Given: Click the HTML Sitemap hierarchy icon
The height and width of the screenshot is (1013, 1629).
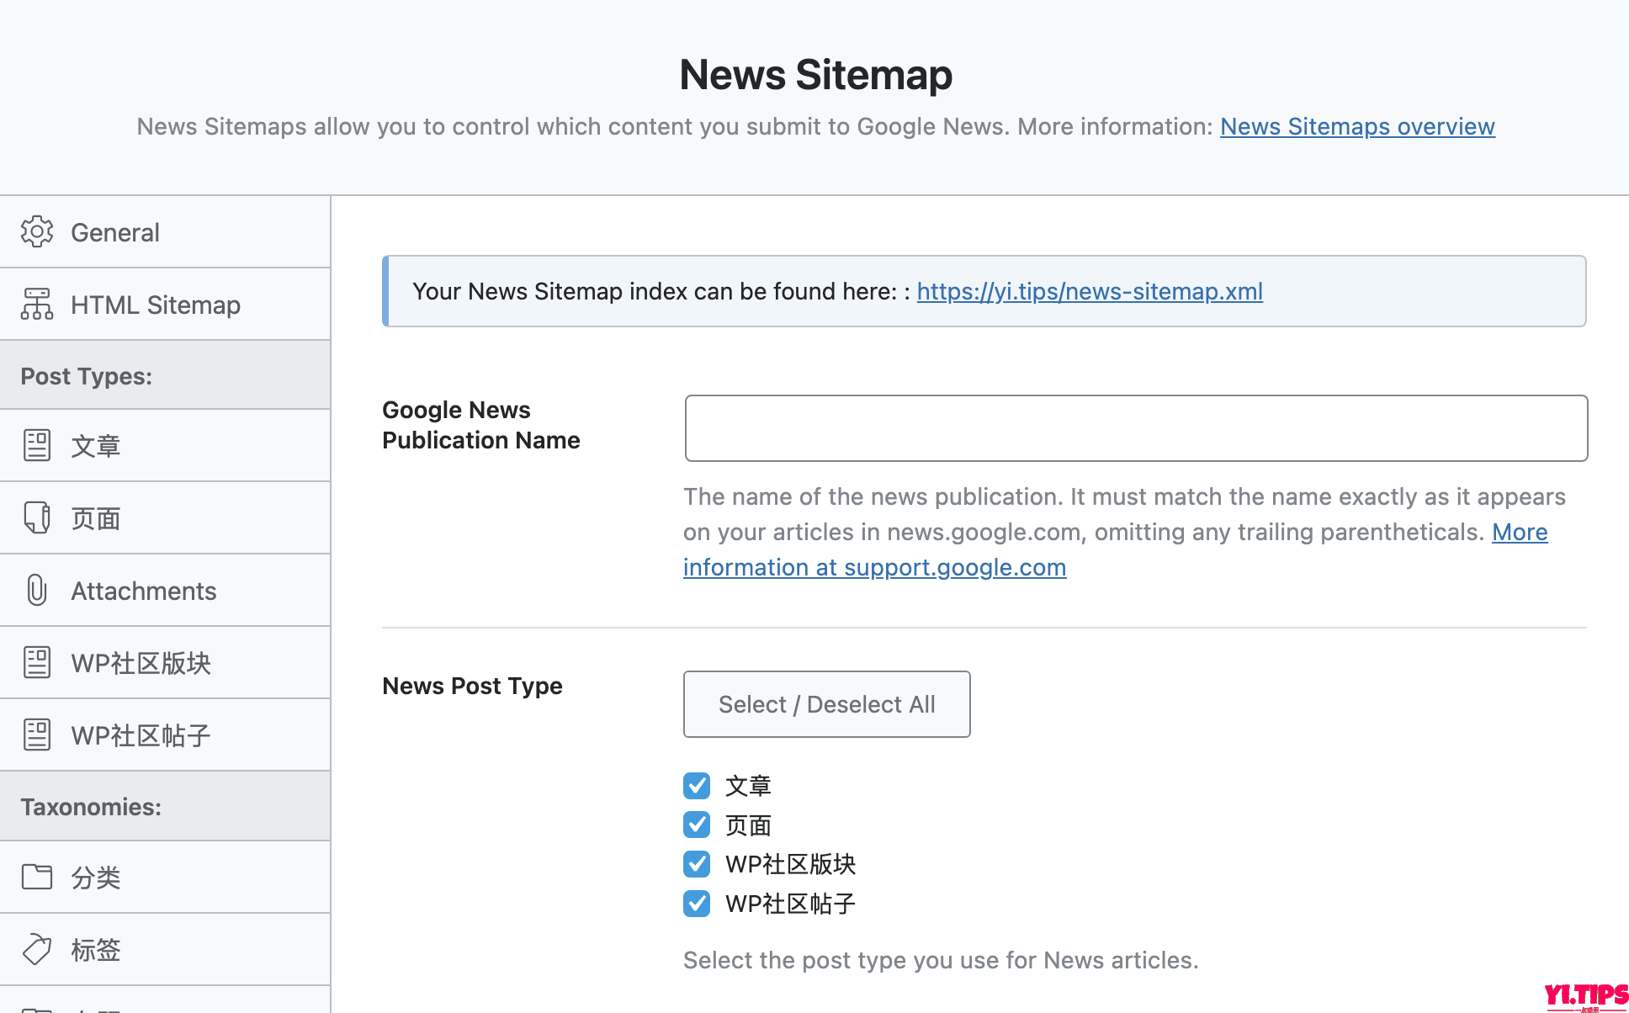Looking at the screenshot, I should pos(37,304).
